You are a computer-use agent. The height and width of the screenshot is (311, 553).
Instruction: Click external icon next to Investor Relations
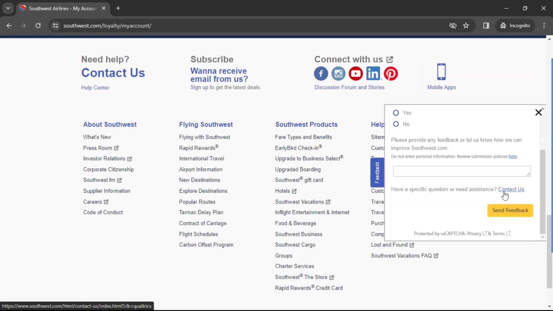(x=130, y=159)
